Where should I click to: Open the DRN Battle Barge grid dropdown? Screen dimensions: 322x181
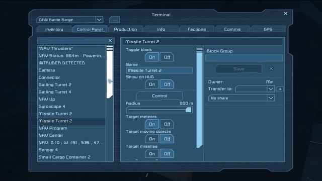click(70, 20)
